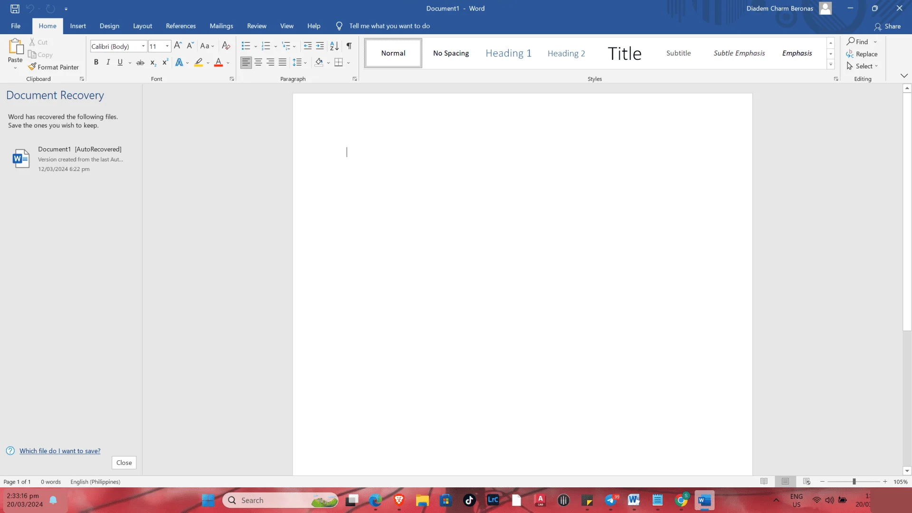Viewport: 912px width, 513px height.
Task: Align text left
Action: click(246, 62)
